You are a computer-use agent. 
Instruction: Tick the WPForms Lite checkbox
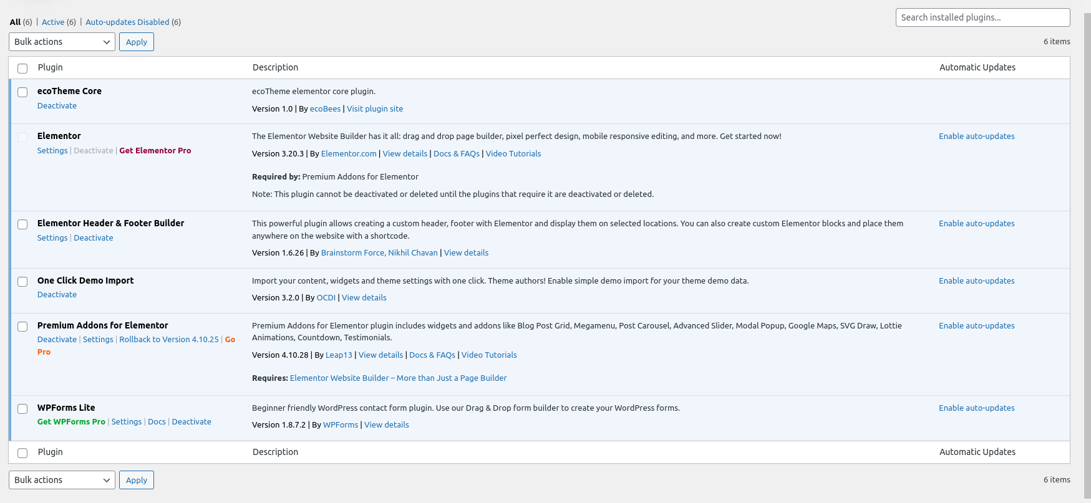(22, 409)
